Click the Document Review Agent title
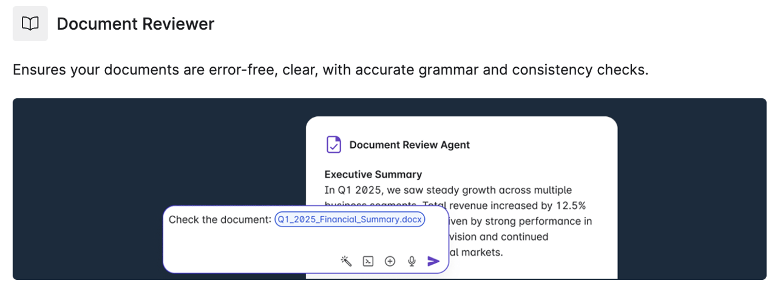This screenshot has width=777, height=292. tap(410, 145)
